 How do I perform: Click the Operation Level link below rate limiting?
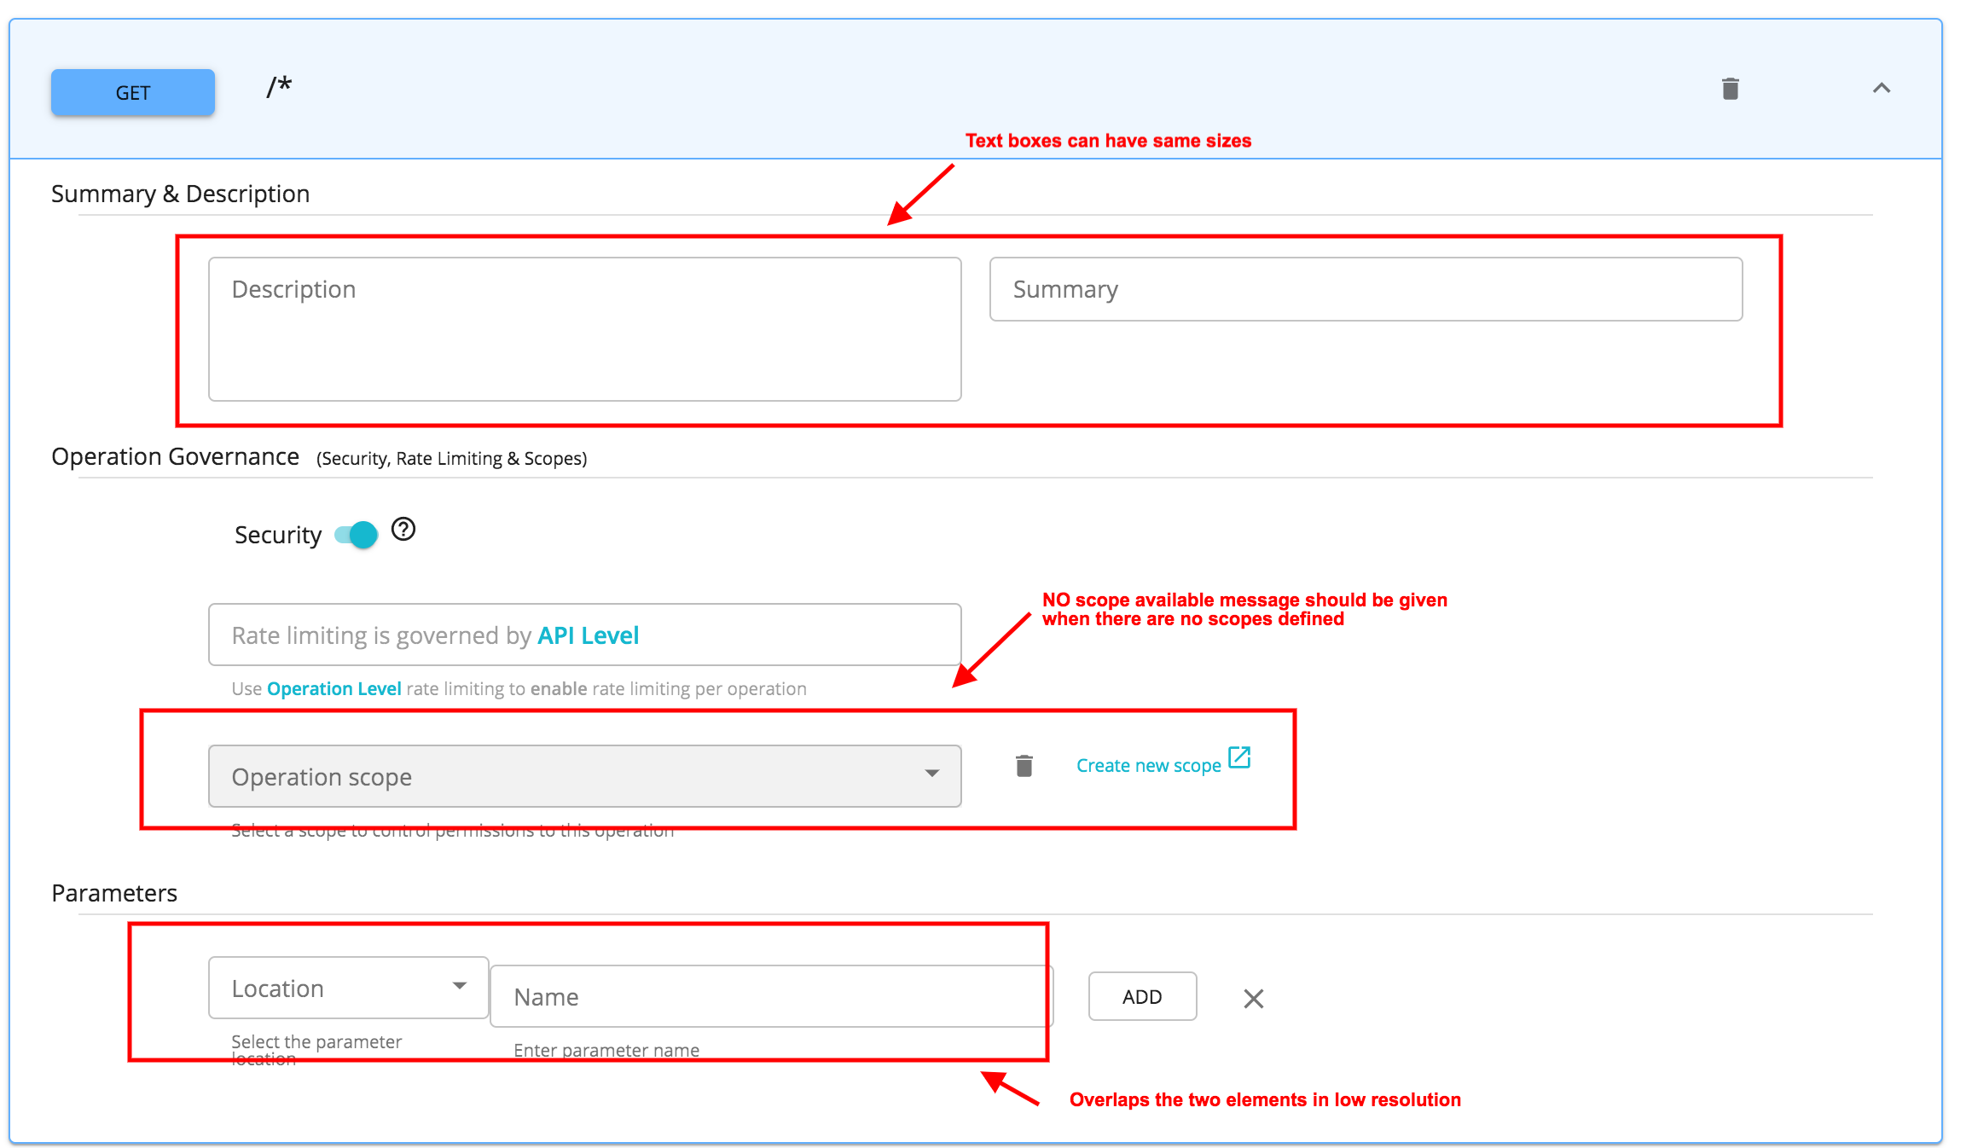click(x=333, y=688)
